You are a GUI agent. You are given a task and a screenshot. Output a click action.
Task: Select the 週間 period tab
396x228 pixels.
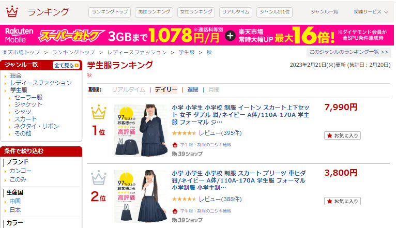pyautogui.click(x=192, y=89)
